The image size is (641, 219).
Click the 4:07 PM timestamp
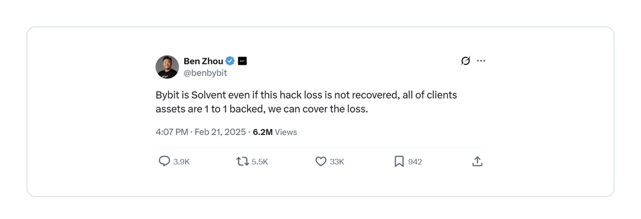click(172, 132)
